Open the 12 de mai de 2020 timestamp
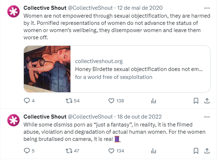The image size is (218, 160). coord(140,8)
